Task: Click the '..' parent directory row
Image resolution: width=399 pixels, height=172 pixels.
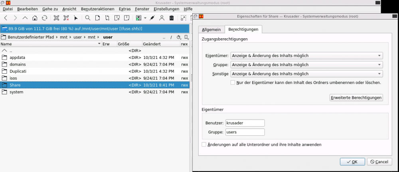Action: [x=95, y=51]
